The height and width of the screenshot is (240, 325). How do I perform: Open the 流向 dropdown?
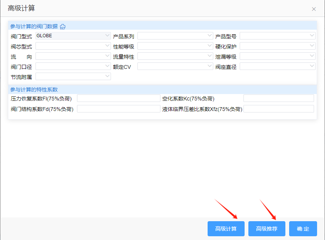(73, 56)
